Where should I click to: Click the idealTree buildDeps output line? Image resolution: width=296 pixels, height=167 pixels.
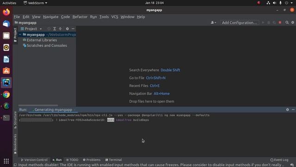pos(84,120)
